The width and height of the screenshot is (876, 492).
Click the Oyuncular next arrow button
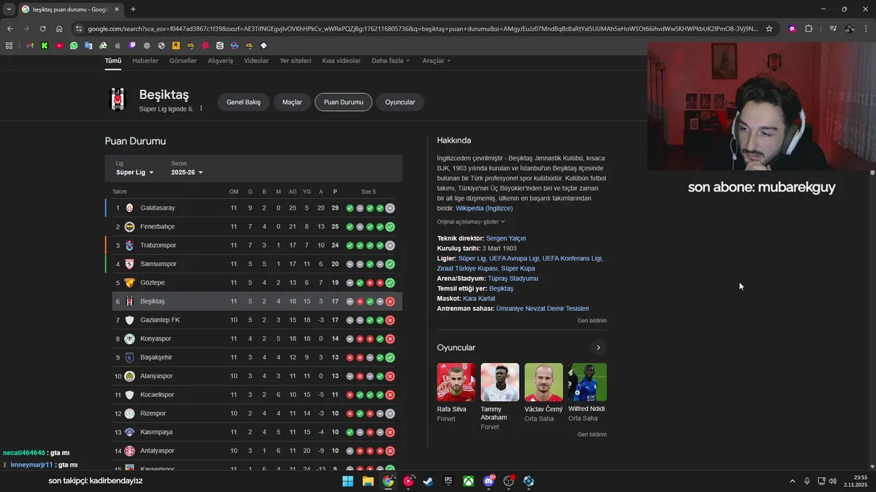pyautogui.click(x=598, y=348)
